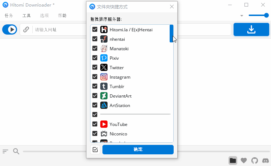Uncheck the Tumblr checkbox
Image resolution: width=271 pixels, height=166 pixels.
coord(95,86)
